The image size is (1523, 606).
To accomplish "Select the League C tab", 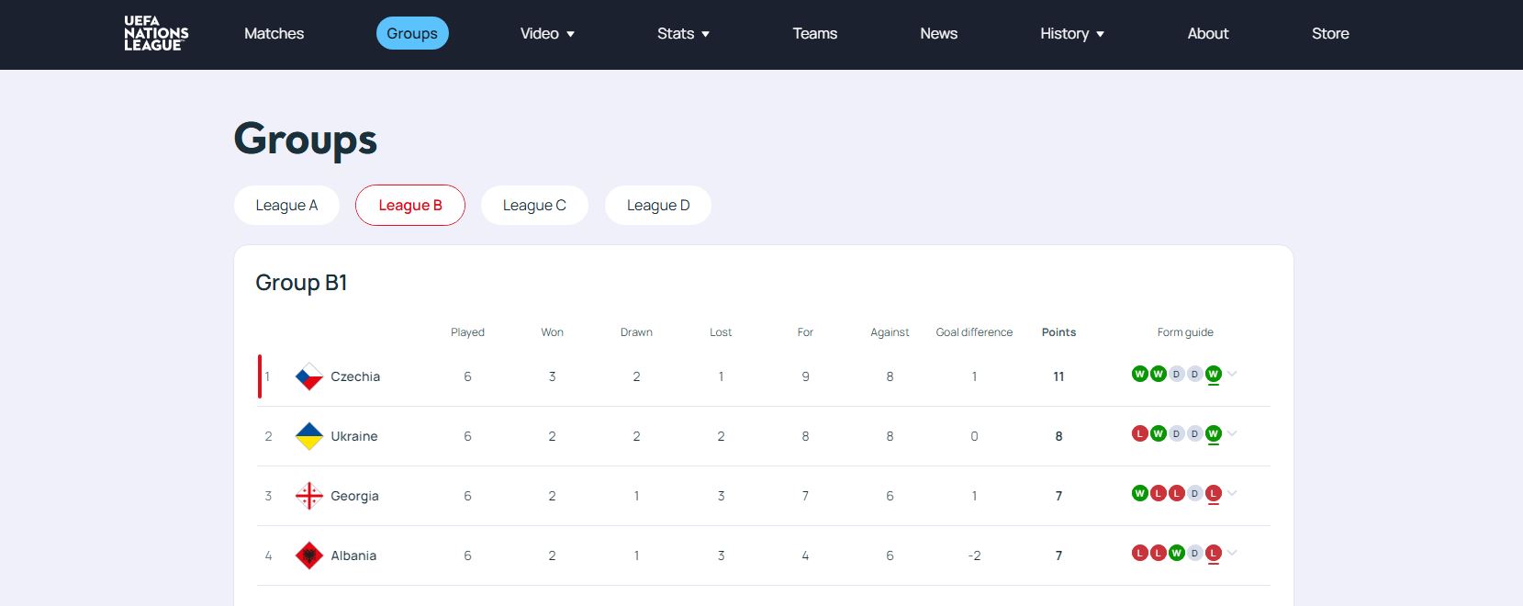I will pos(534,206).
